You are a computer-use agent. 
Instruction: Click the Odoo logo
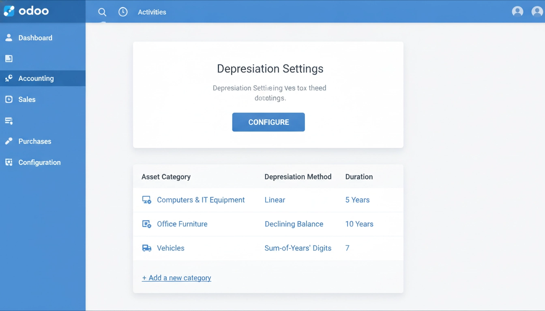26,11
